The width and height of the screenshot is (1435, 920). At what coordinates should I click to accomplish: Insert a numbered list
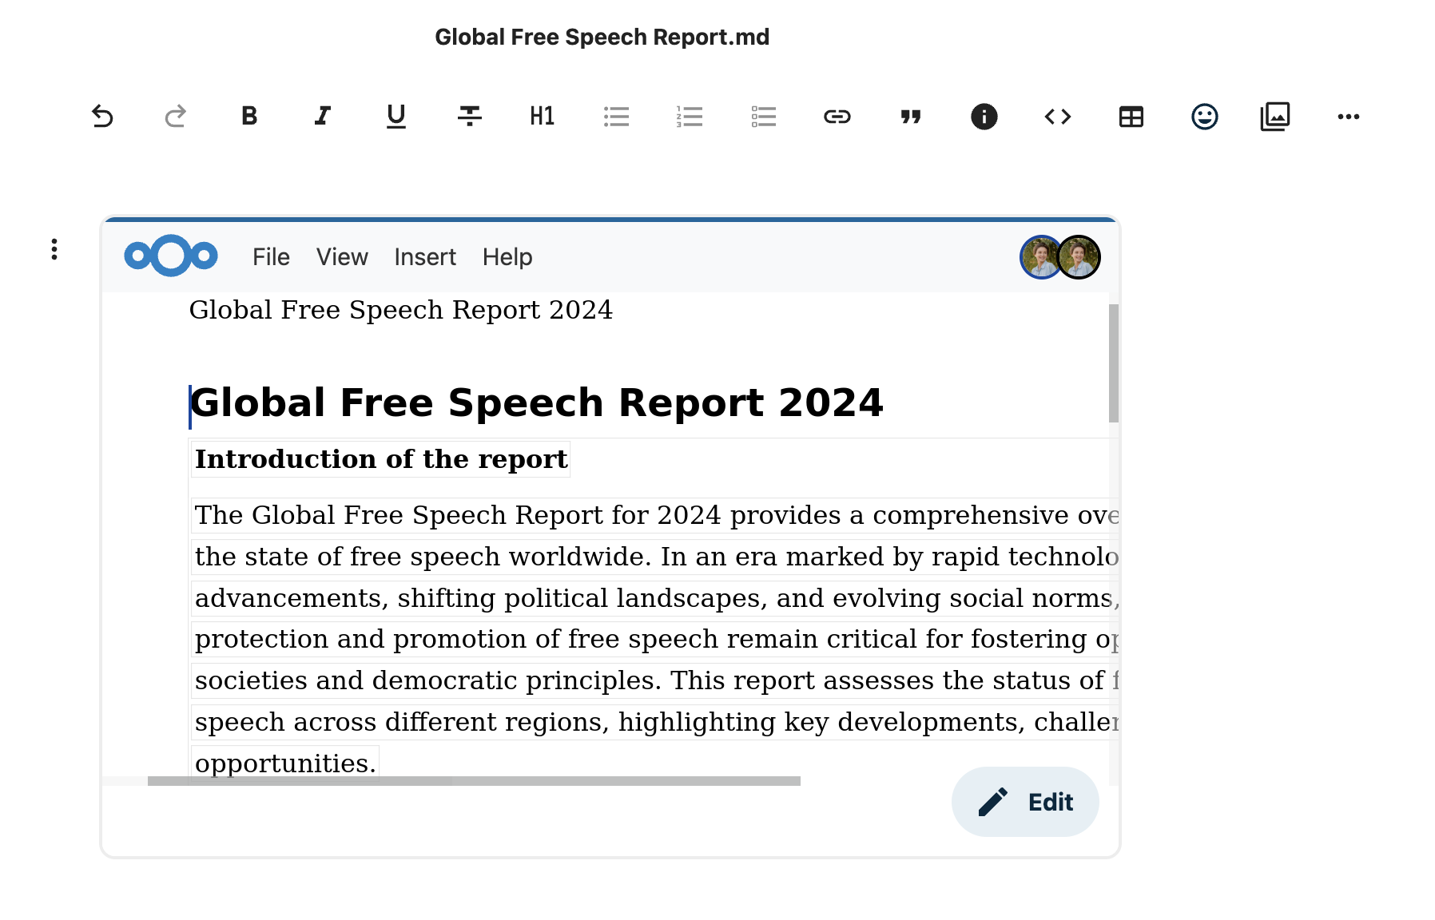(690, 117)
